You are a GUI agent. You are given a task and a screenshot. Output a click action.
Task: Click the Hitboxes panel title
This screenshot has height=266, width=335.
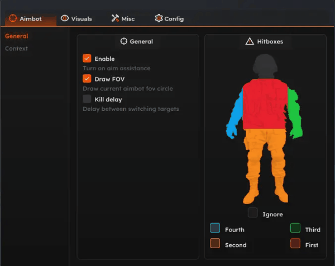point(270,41)
